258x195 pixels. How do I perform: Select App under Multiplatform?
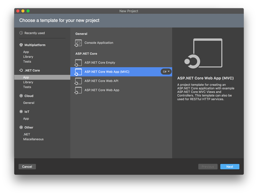coord(26,52)
